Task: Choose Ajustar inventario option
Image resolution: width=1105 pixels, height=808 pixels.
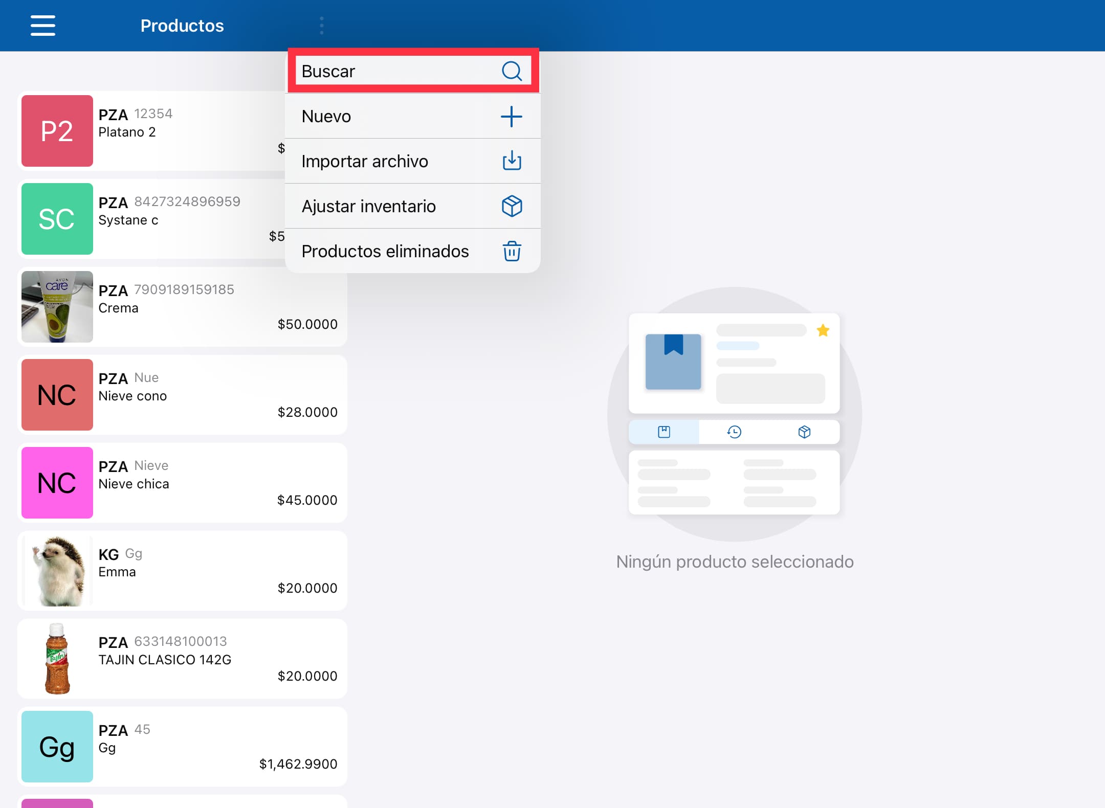Action: (x=413, y=206)
